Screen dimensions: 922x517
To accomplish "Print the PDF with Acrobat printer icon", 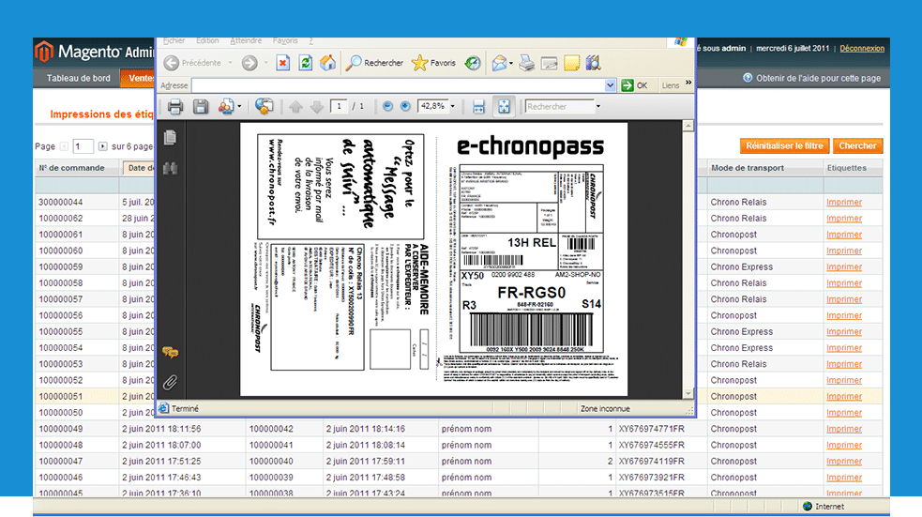I will click(x=175, y=106).
